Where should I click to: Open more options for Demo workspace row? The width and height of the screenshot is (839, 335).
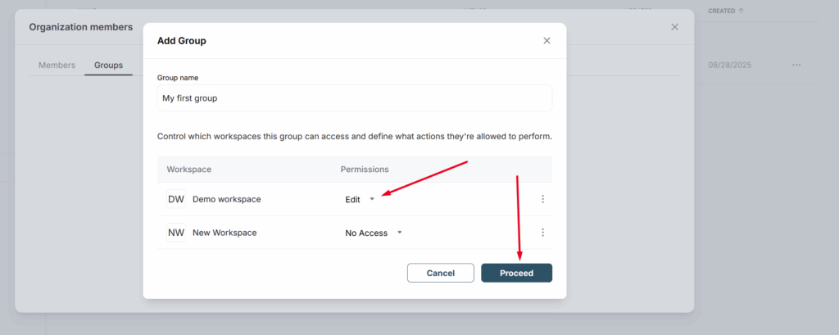542,199
